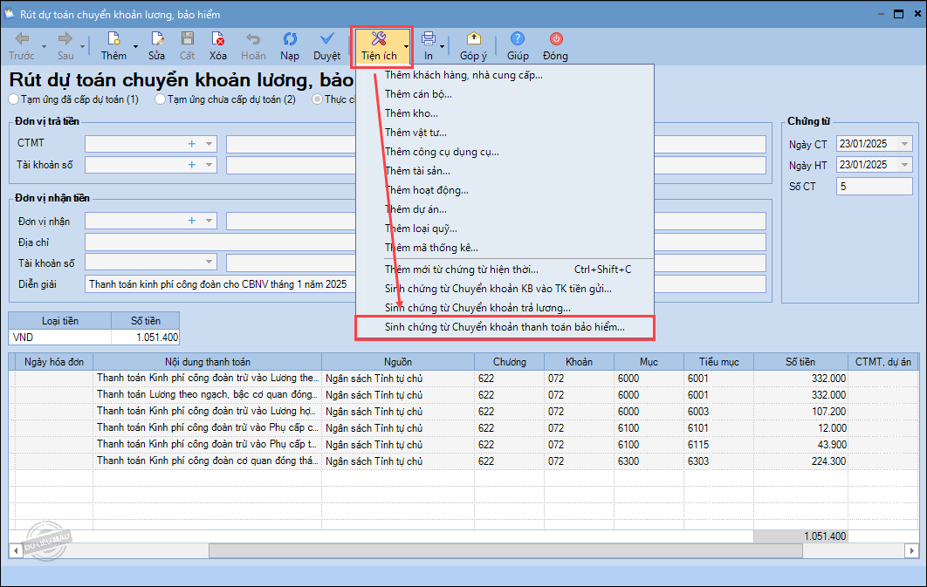Choose Thêm loại quỹ menu item
The image size is (927, 587).
tap(505, 229)
